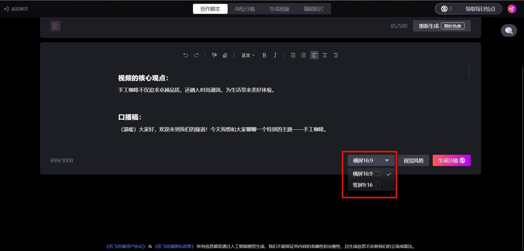Screen dimensions: 524x251
Task: Insert a numbered list
Action: tap(303, 55)
